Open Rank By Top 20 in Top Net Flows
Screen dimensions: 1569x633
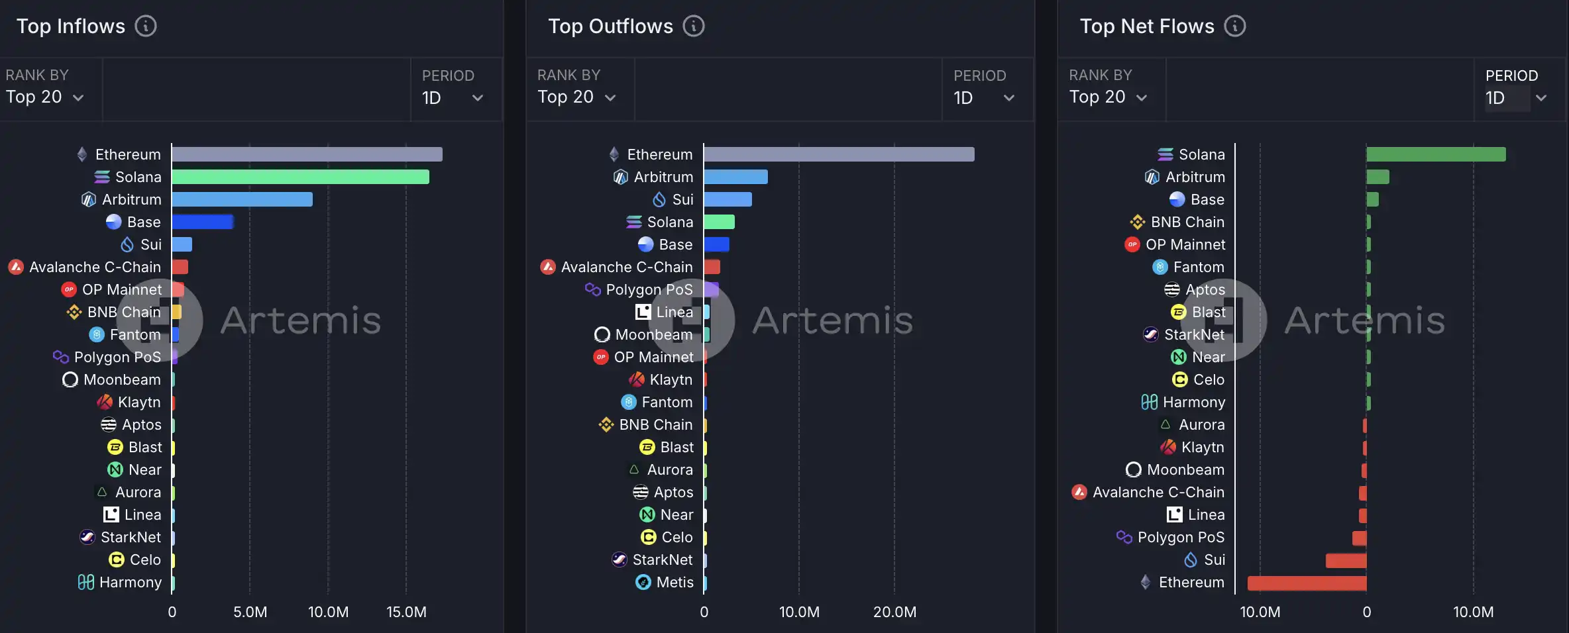[1108, 97]
